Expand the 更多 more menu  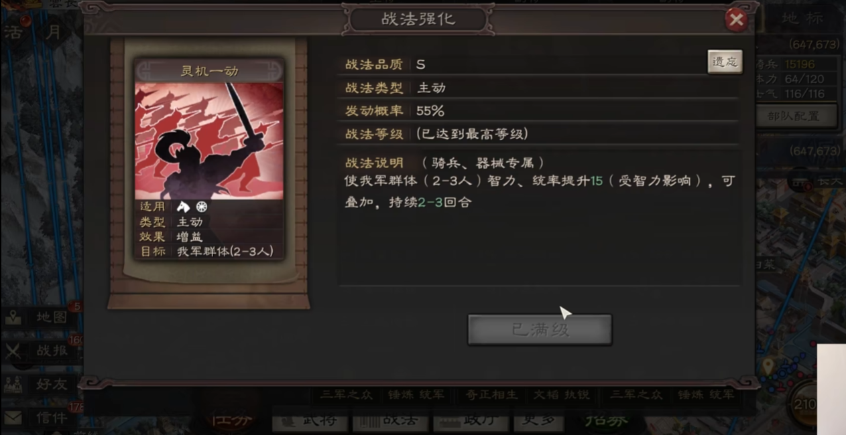point(538,420)
